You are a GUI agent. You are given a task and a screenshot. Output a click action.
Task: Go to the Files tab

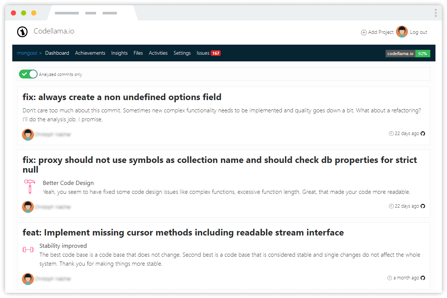coord(138,53)
